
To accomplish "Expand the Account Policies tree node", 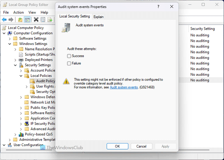I will click(x=21, y=70).
